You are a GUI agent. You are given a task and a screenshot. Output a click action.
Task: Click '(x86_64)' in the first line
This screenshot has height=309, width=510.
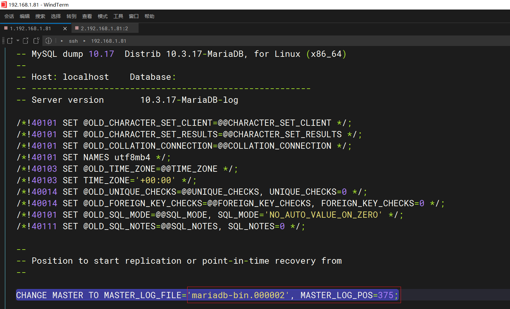tap(326, 54)
